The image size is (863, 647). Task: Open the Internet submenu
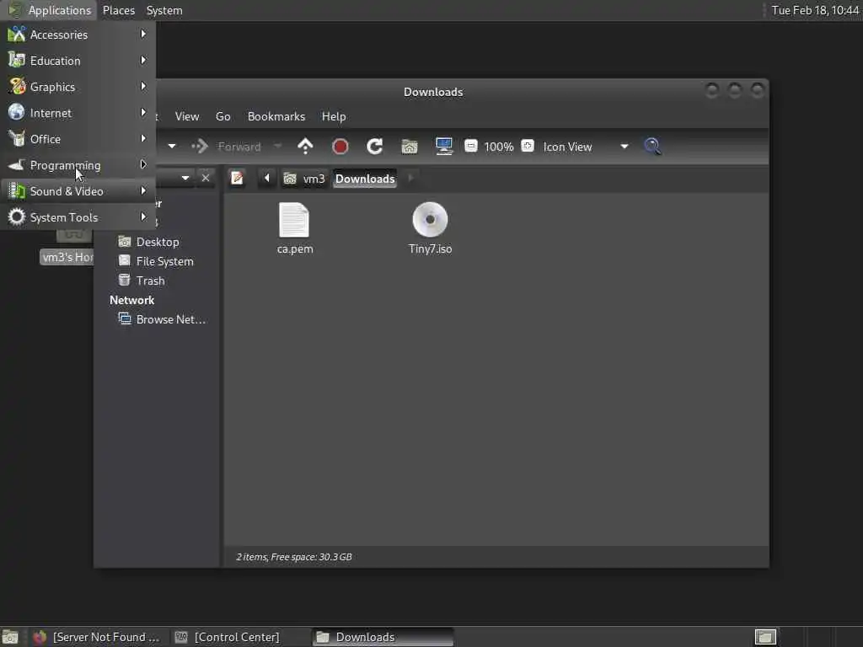(78, 113)
